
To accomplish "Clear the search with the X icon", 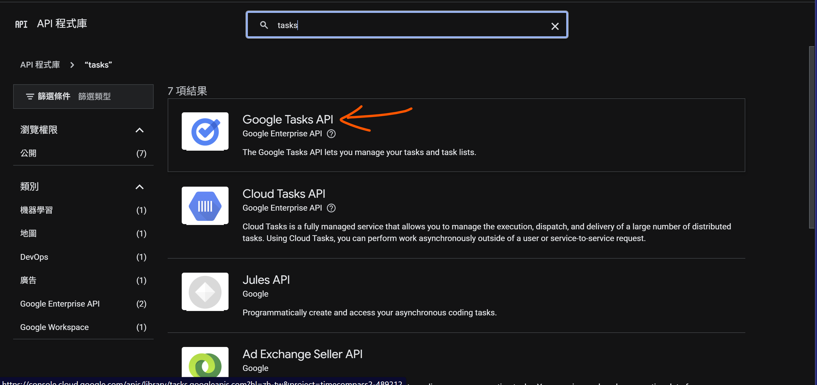I will point(555,26).
